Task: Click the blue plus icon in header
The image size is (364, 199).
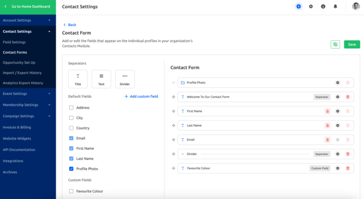Action: [x=299, y=7]
